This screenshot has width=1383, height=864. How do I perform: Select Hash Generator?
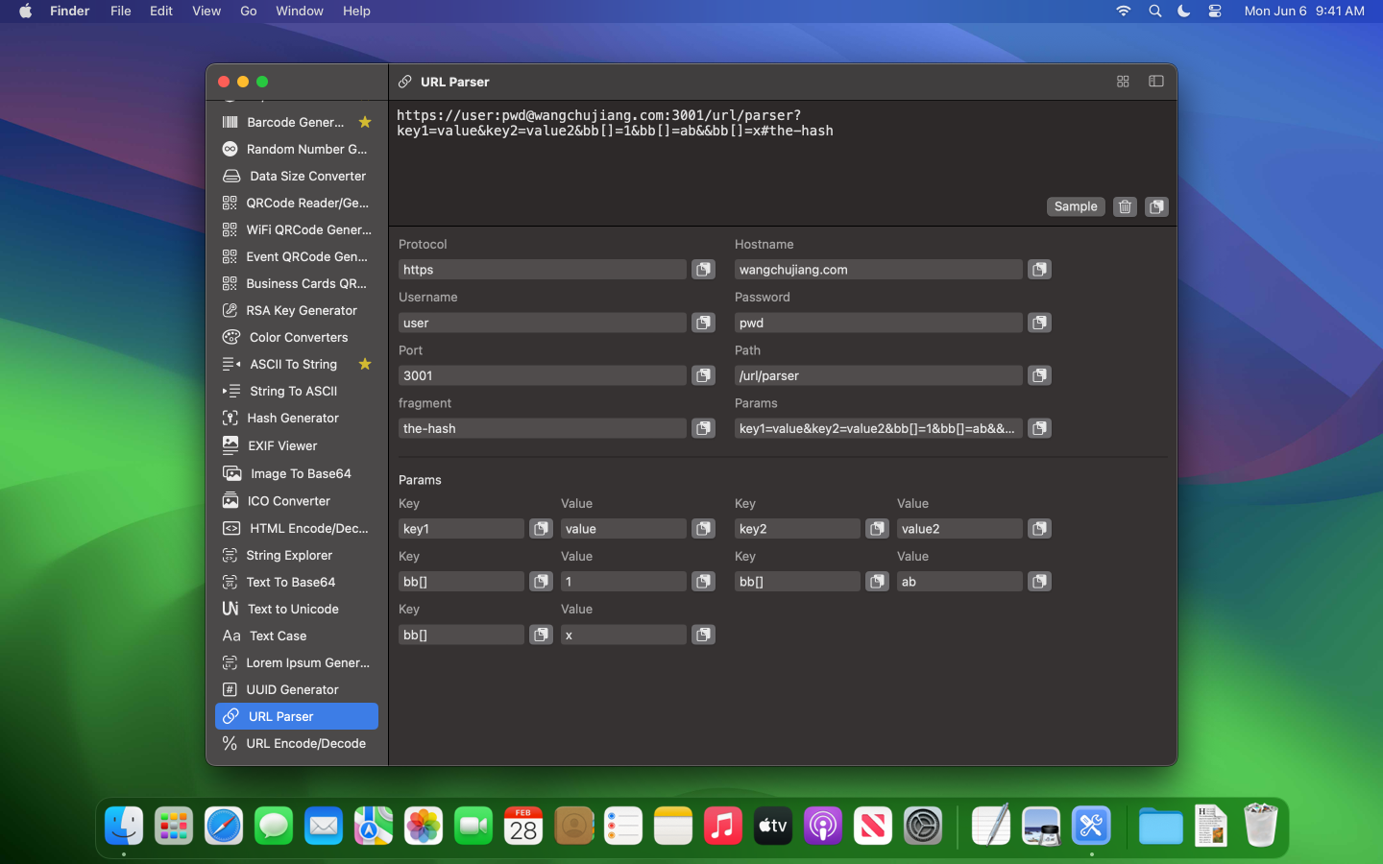pyautogui.click(x=297, y=418)
